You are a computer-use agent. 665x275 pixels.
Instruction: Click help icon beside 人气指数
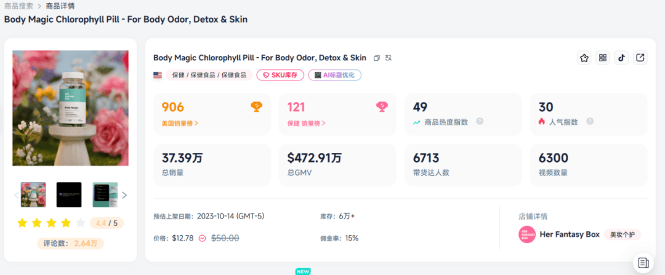tap(589, 122)
